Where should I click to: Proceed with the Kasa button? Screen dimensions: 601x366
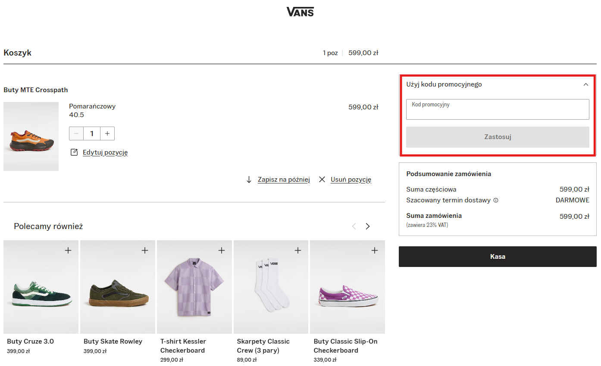tap(498, 257)
